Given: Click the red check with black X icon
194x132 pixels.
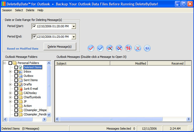Looking at the screenshot, I should [x=110, y=48].
